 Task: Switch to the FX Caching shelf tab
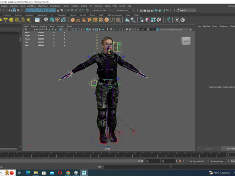(x=61, y=15)
